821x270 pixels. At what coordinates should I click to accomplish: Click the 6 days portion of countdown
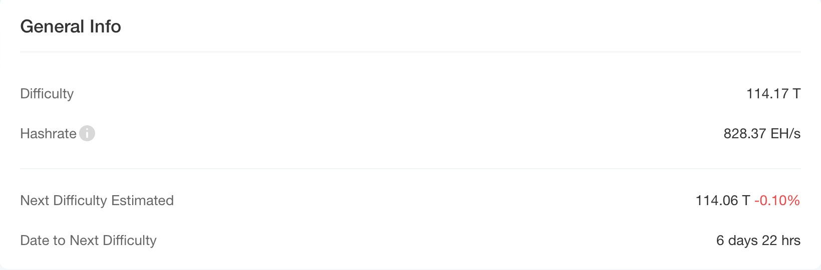[x=737, y=241]
